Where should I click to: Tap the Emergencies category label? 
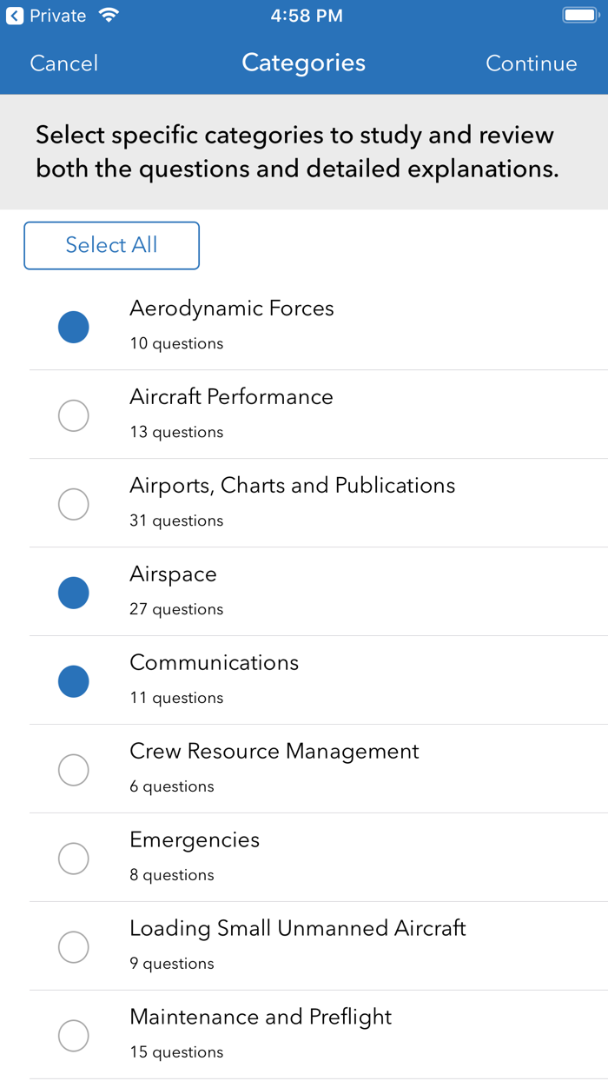[195, 840]
